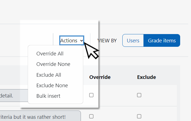Tick the first row Override checkbox
This screenshot has height=121, width=191.
click(x=91, y=95)
